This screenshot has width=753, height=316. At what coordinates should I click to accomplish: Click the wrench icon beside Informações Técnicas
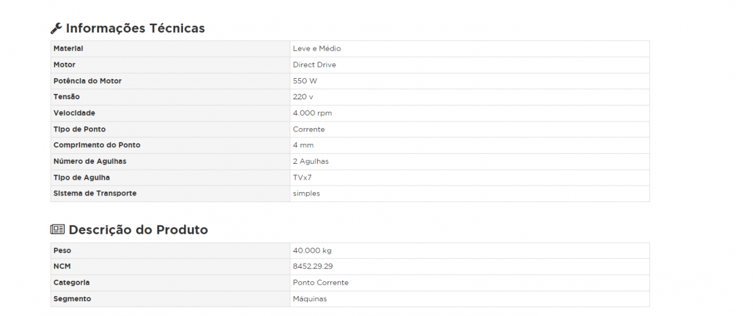tap(56, 28)
